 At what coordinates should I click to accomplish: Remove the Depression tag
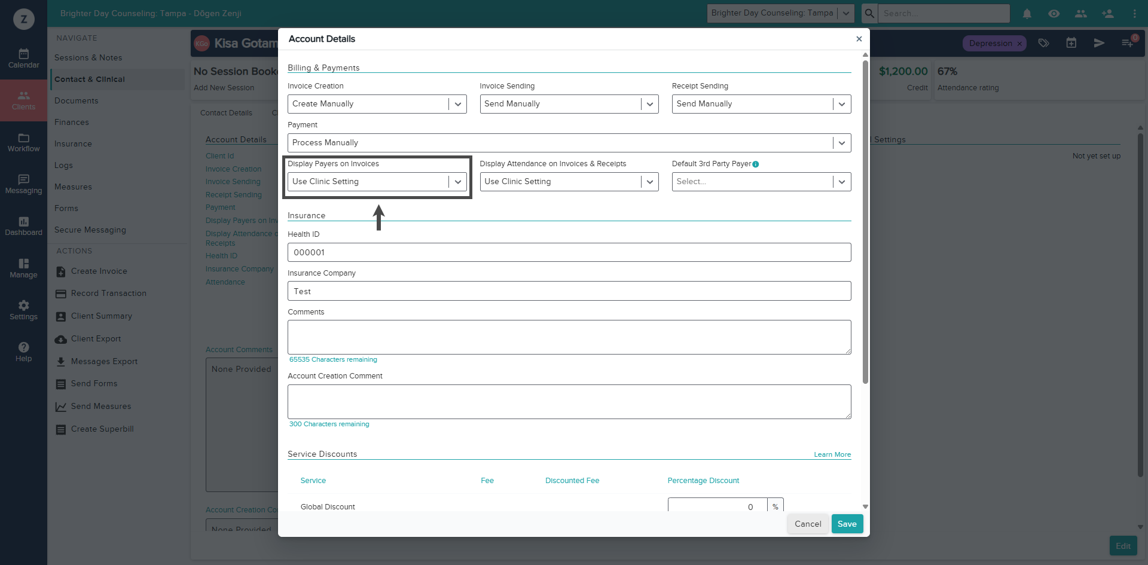[1019, 44]
